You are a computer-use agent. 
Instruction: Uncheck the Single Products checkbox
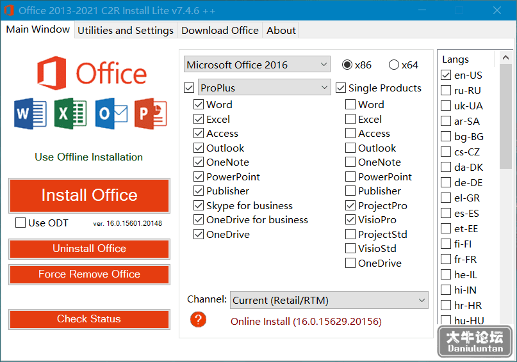[341, 88]
